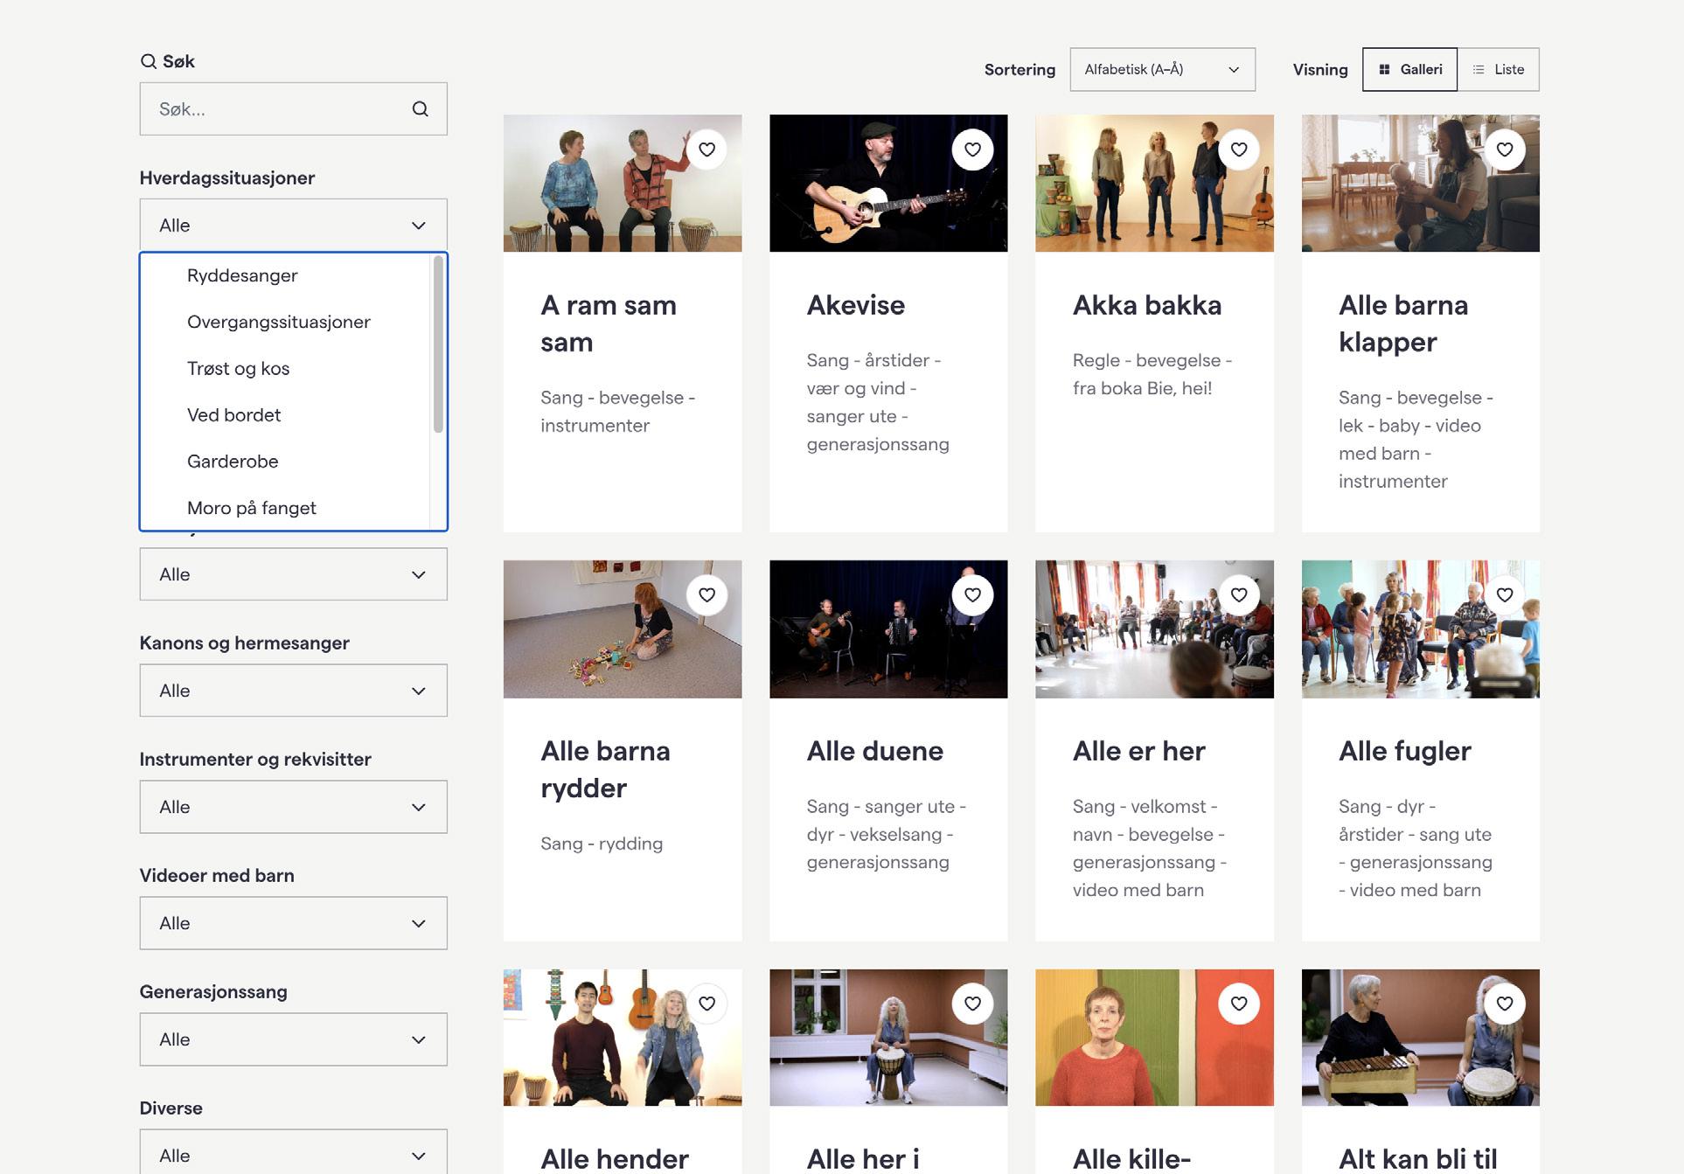1684x1174 pixels.
Task: Open the Akka bakka title link
Action: point(1146,305)
